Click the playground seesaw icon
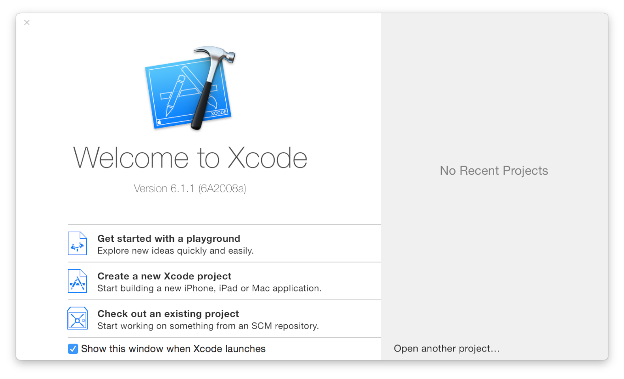The image size is (624, 379). (x=78, y=244)
